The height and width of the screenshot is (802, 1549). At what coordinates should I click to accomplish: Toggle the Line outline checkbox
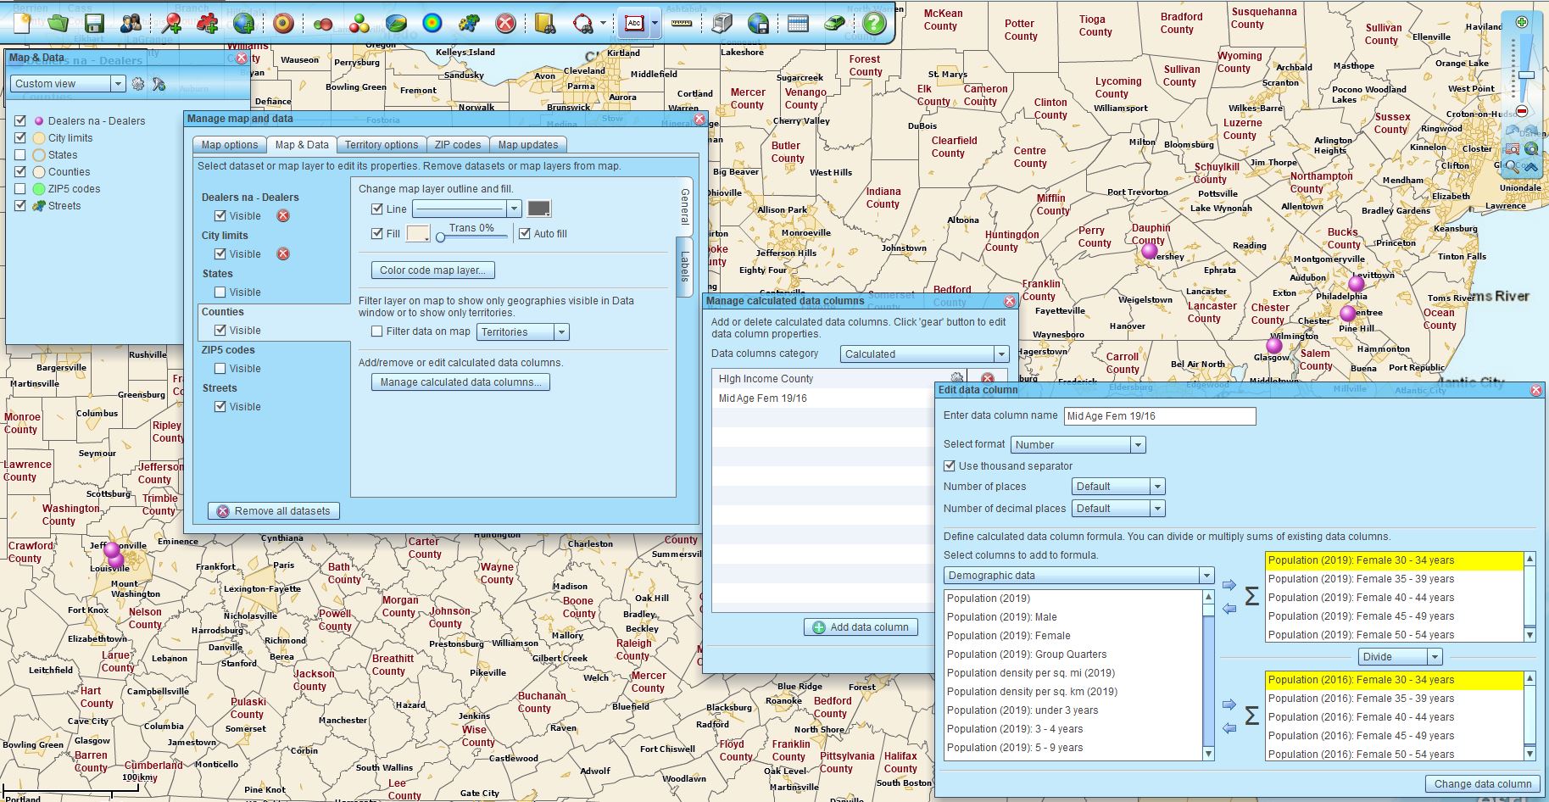point(377,209)
